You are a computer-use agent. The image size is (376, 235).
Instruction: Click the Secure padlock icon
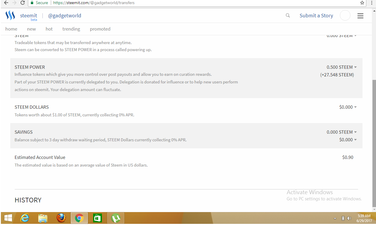(32, 3)
